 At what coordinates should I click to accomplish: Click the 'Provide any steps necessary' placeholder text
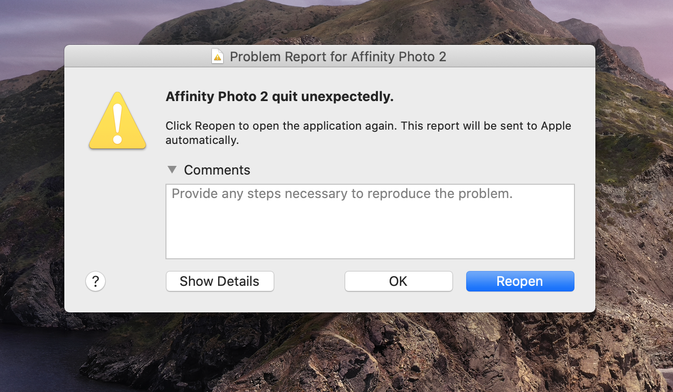pos(342,194)
